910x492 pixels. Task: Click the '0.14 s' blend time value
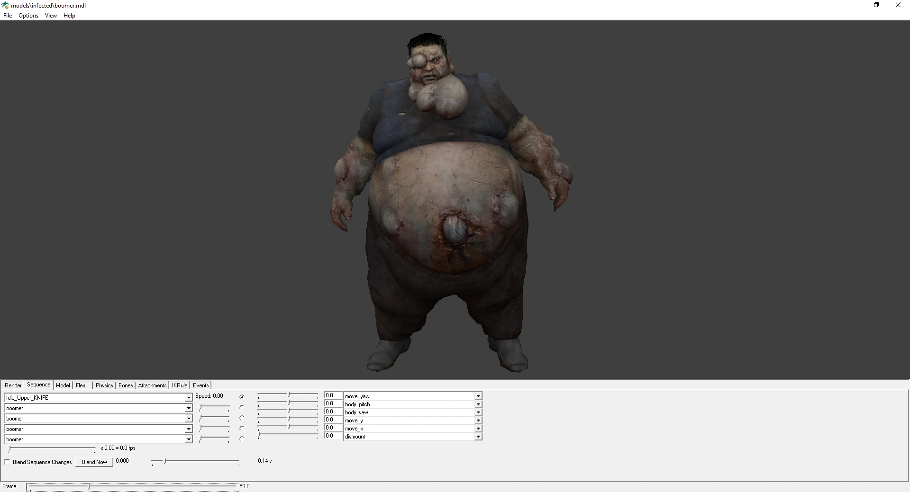coord(265,461)
